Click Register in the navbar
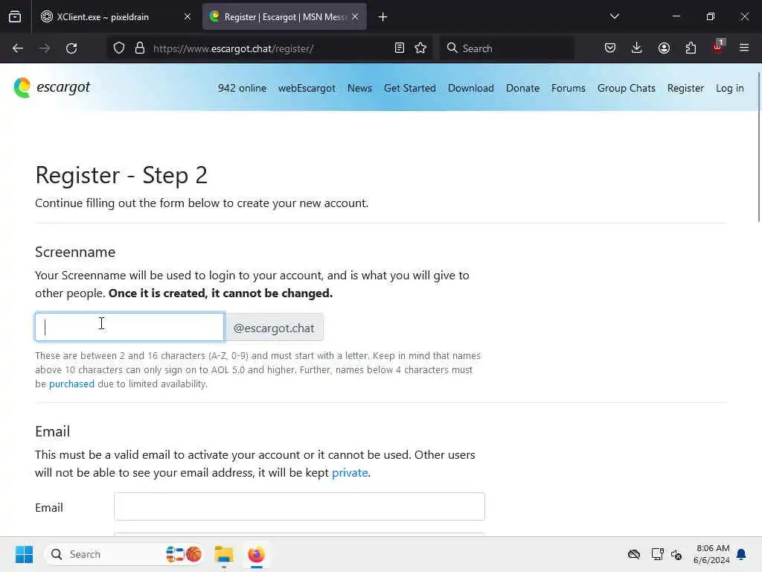 point(685,88)
